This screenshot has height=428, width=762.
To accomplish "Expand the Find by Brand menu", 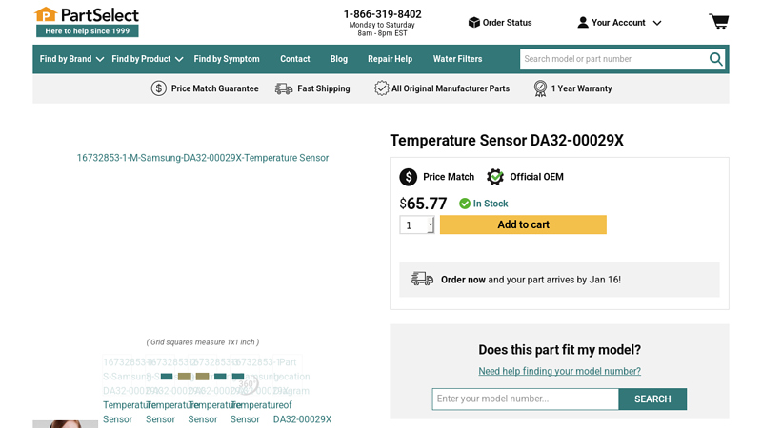I will point(71,59).
